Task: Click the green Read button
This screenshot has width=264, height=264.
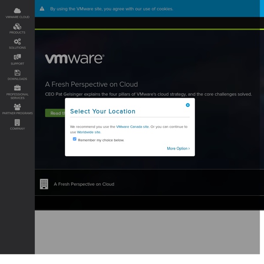Action: pyautogui.click(x=55, y=113)
